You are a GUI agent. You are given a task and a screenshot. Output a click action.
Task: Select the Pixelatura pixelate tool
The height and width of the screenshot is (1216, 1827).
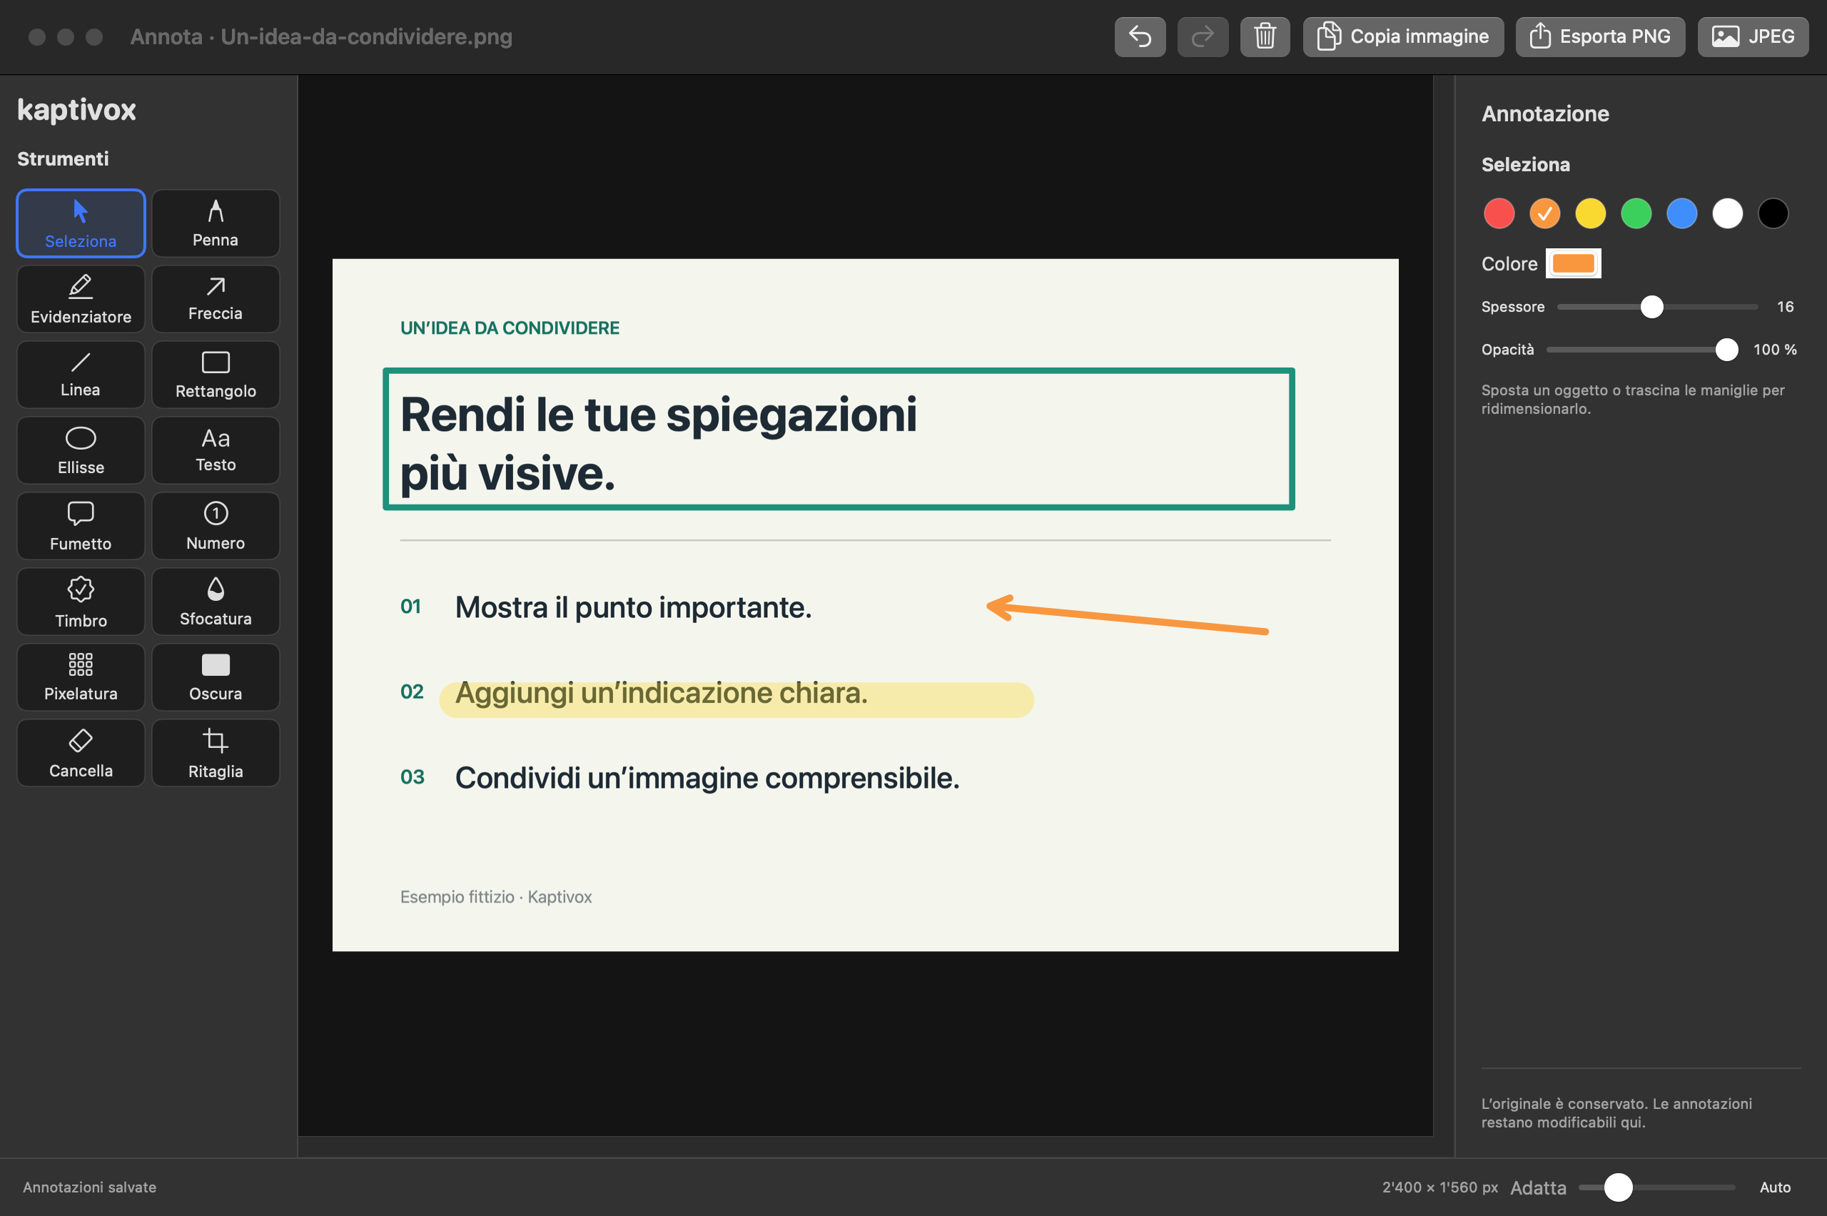[81, 677]
